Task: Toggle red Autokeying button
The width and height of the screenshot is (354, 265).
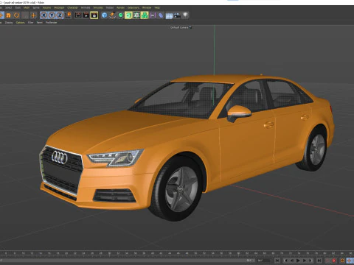Action: (334, 261)
